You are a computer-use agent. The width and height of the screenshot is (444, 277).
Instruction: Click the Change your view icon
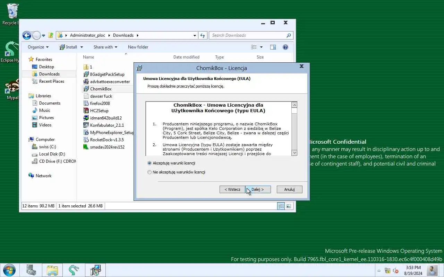(254, 47)
